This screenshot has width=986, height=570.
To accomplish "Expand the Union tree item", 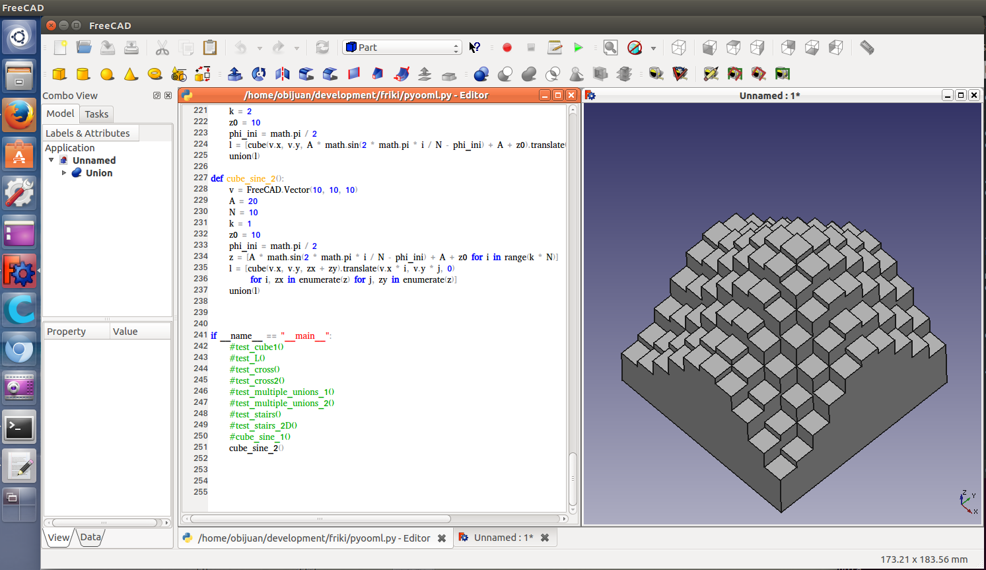I will pyautogui.click(x=64, y=173).
